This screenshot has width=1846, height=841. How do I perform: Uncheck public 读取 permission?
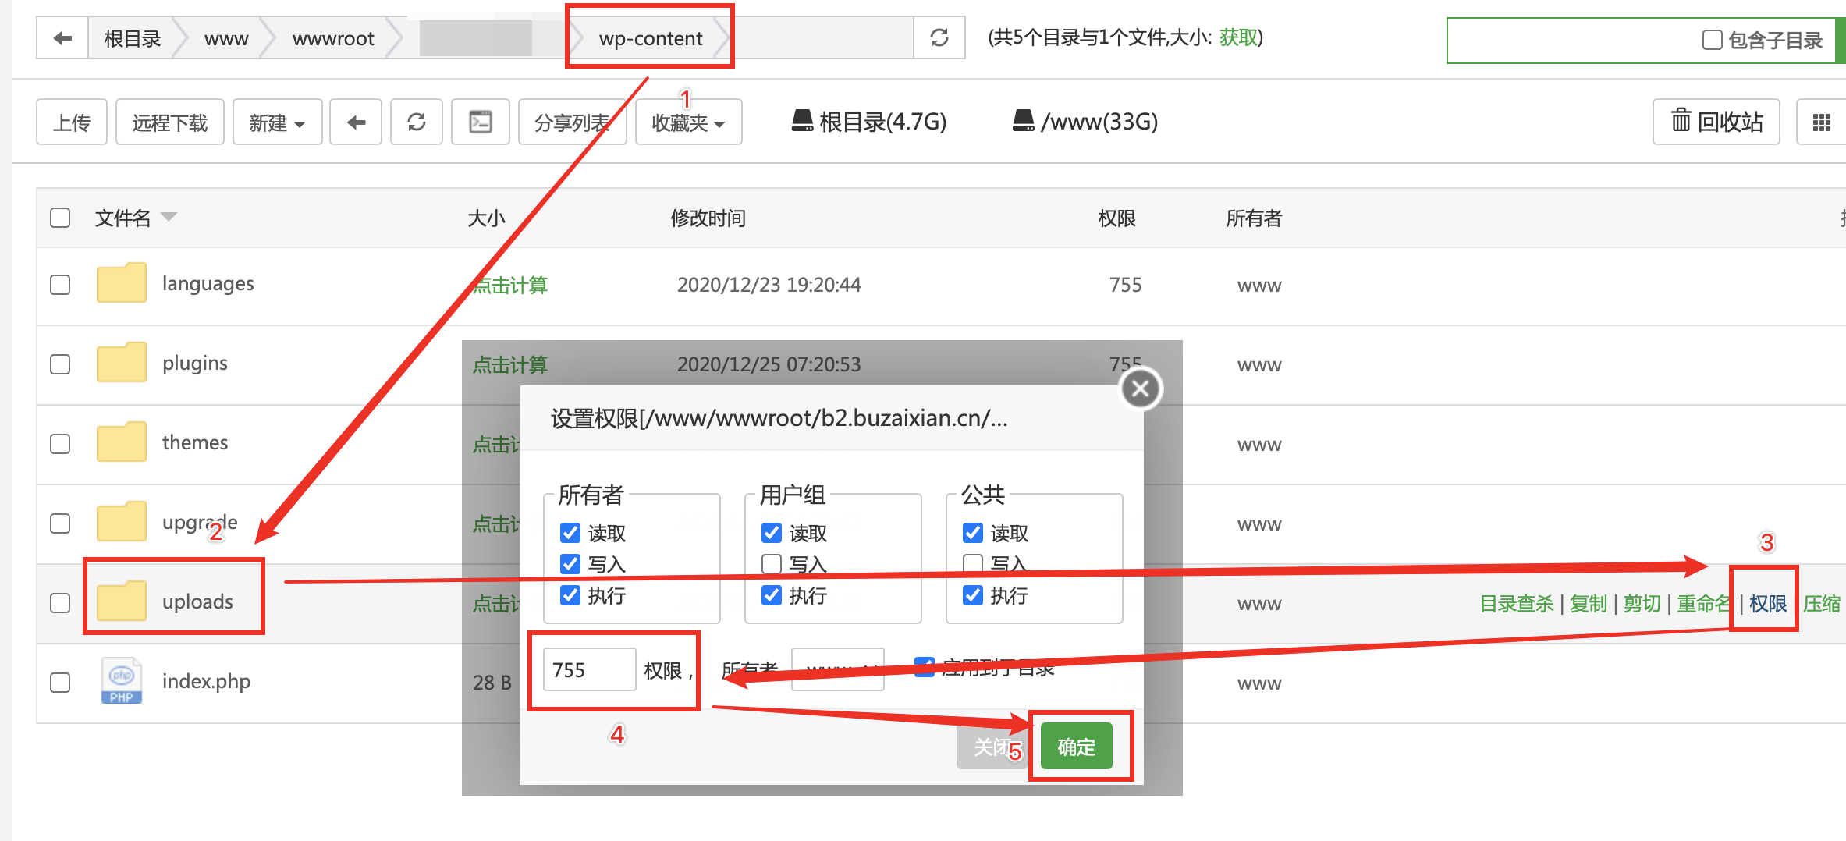click(x=973, y=533)
